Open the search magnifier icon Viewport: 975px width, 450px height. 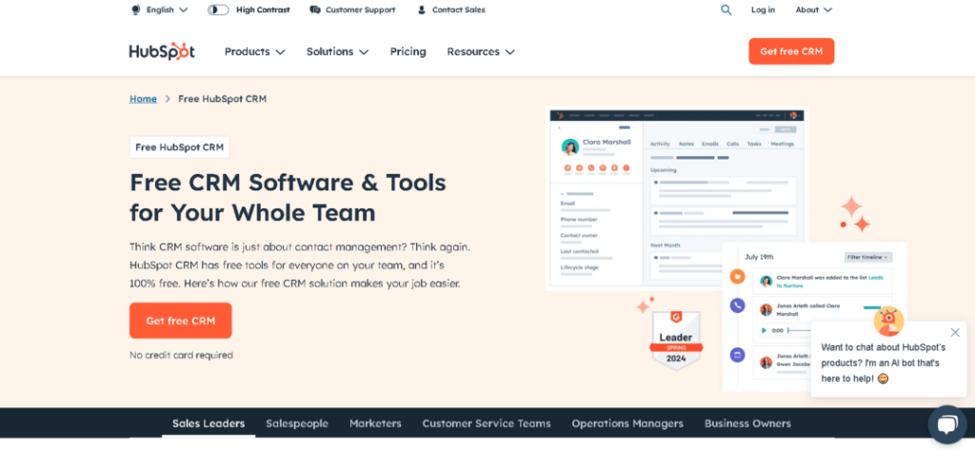pyautogui.click(x=726, y=10)
